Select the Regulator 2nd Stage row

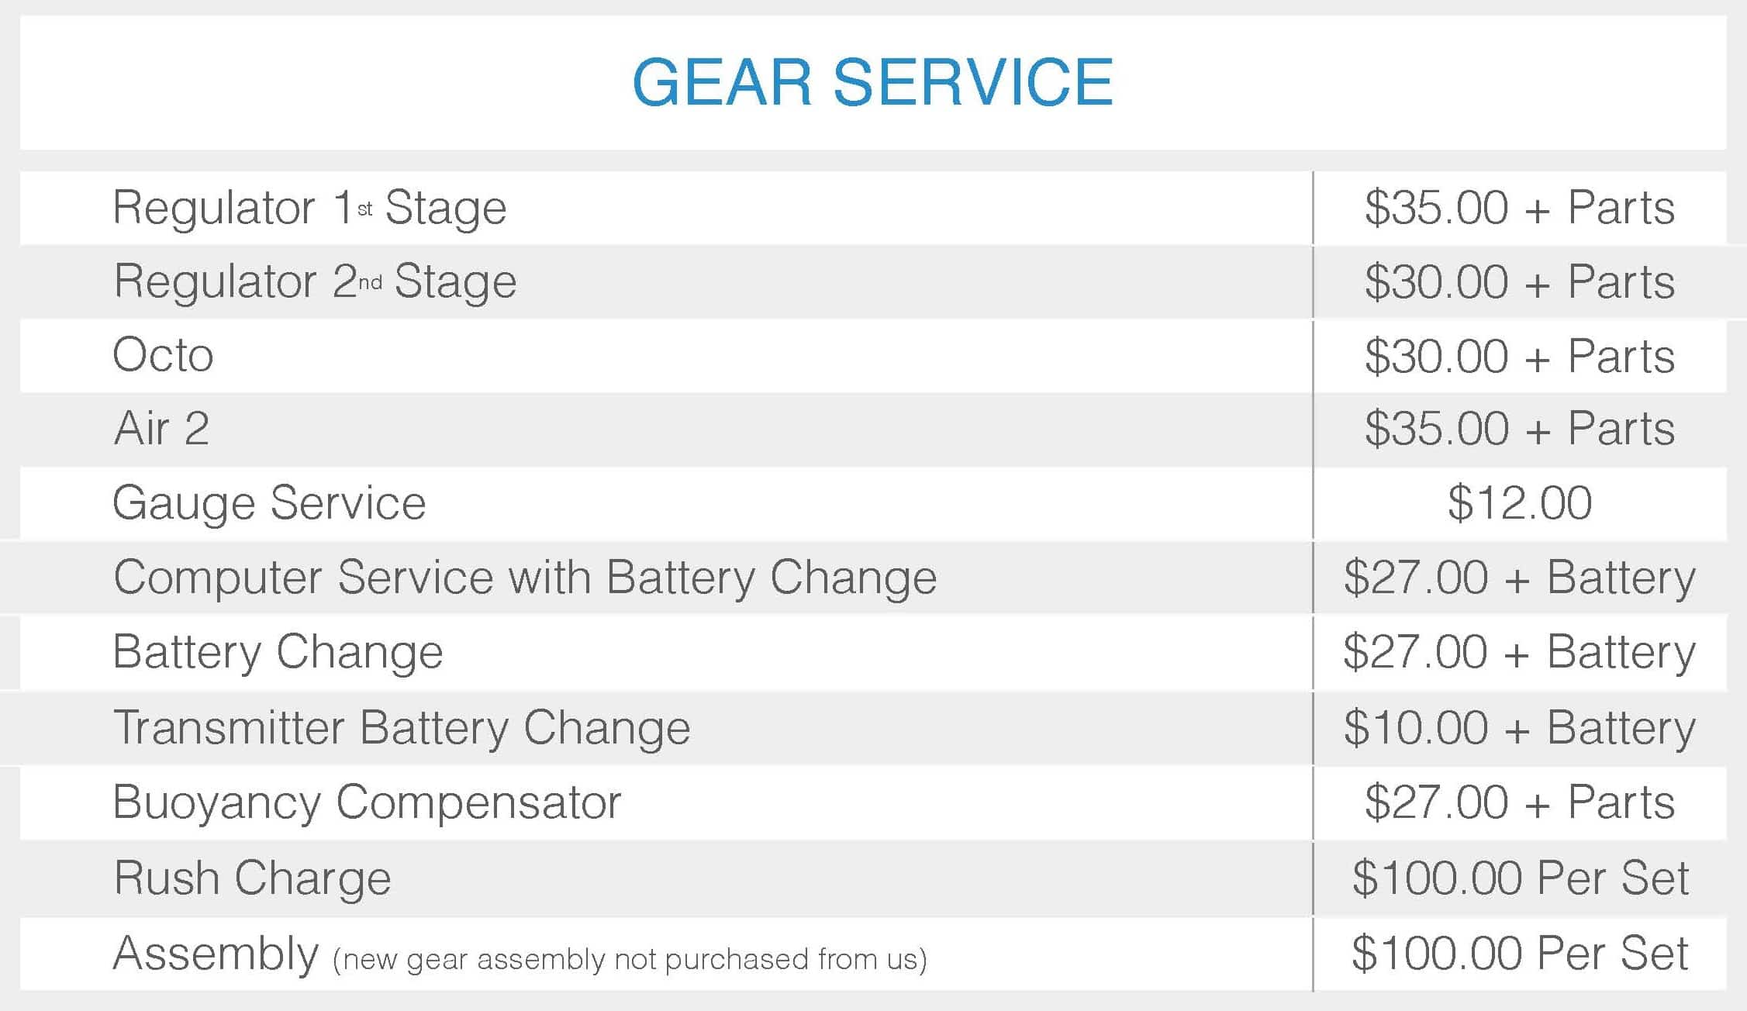(x=873, y=281)
